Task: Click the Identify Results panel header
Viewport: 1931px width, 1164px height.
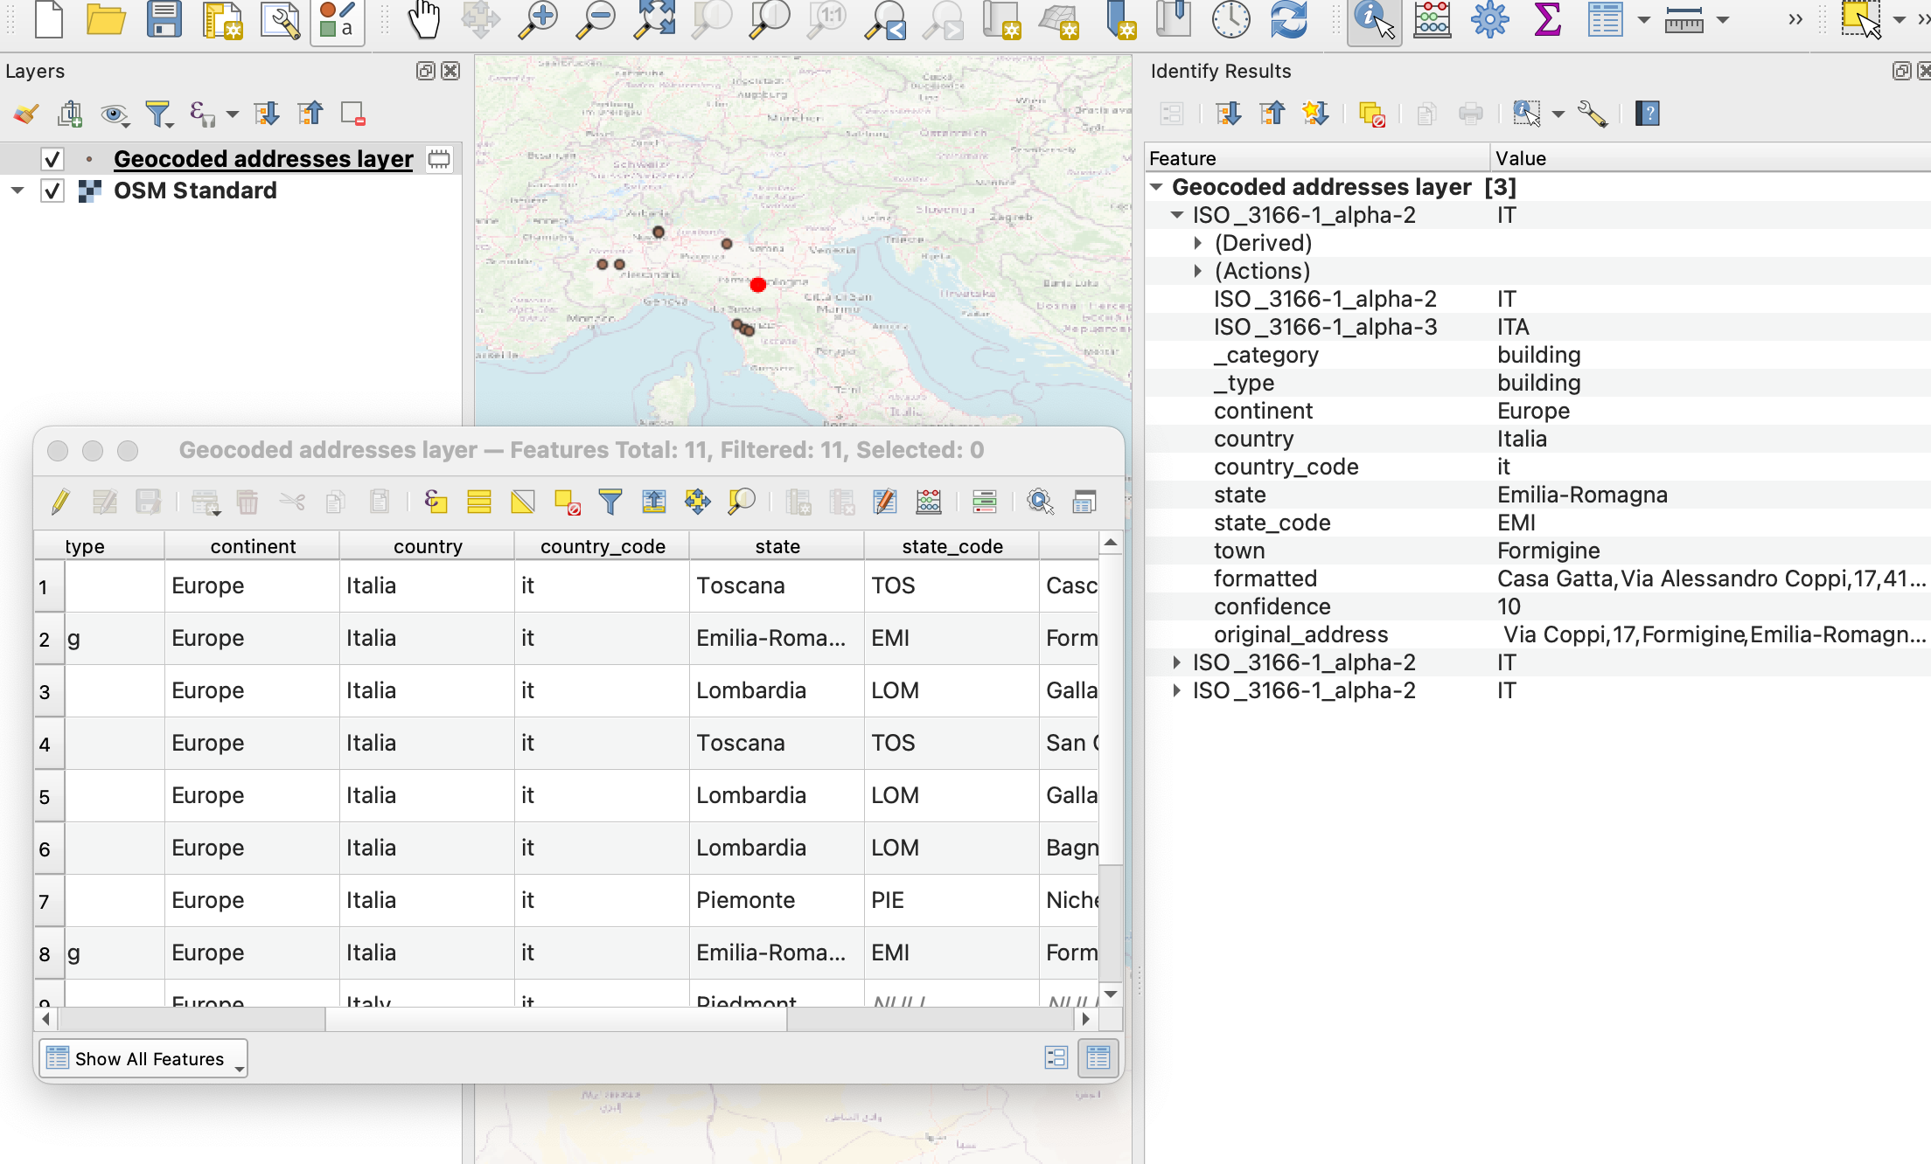Action: point(1219,70)
